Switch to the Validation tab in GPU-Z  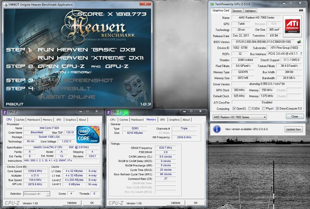point(250,11)
